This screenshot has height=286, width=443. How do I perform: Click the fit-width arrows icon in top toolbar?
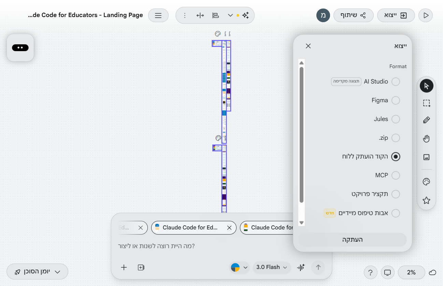(x=200, y=15)
